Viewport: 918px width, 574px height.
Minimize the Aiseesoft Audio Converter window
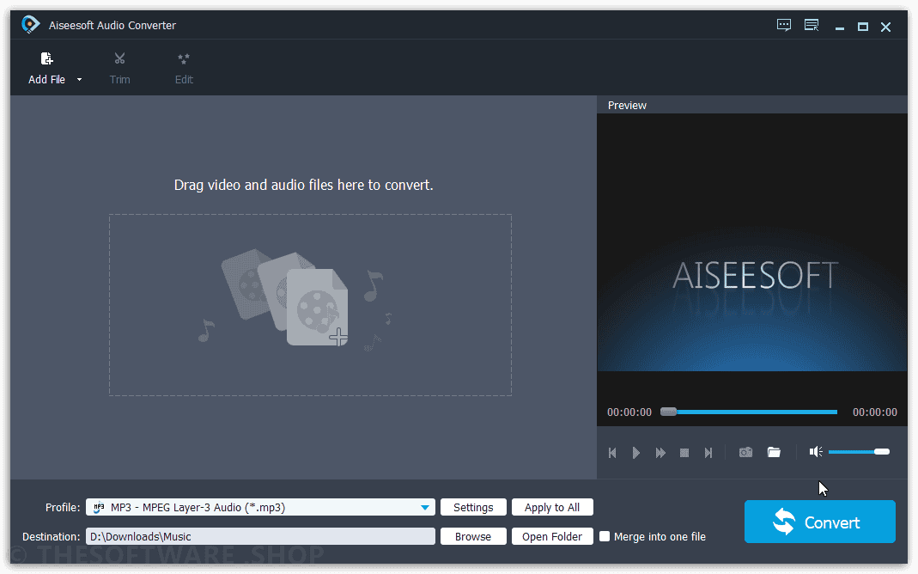(x=840, y=27)
